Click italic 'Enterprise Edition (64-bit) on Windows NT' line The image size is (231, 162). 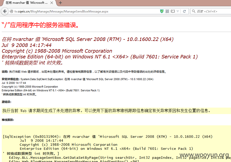100,57
